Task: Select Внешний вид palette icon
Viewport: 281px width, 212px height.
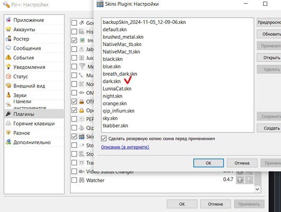Action: click(8, 85)
